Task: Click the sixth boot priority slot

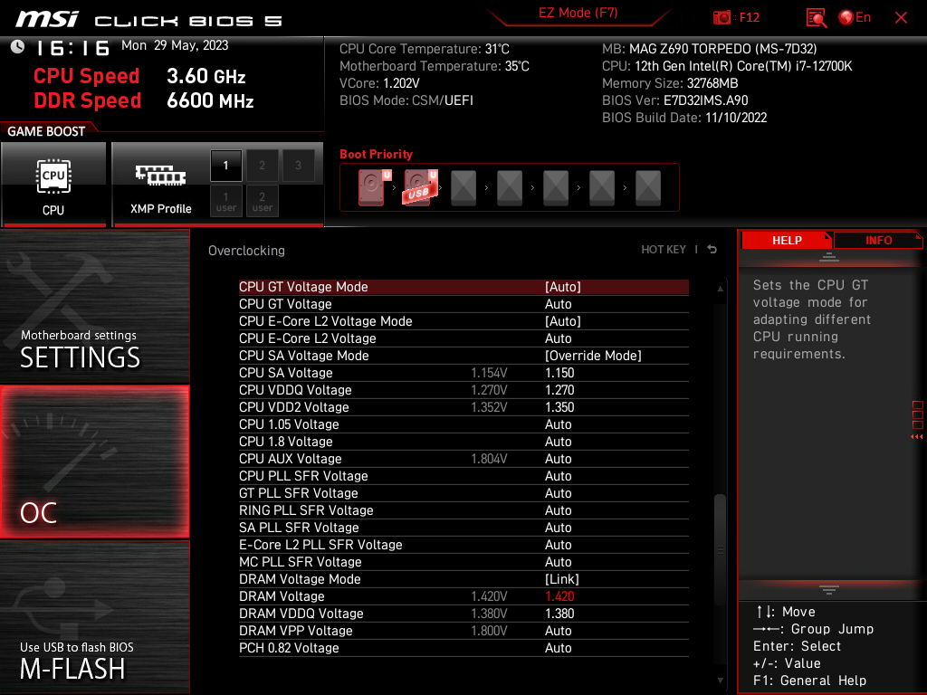Action: tap(602, 188)
